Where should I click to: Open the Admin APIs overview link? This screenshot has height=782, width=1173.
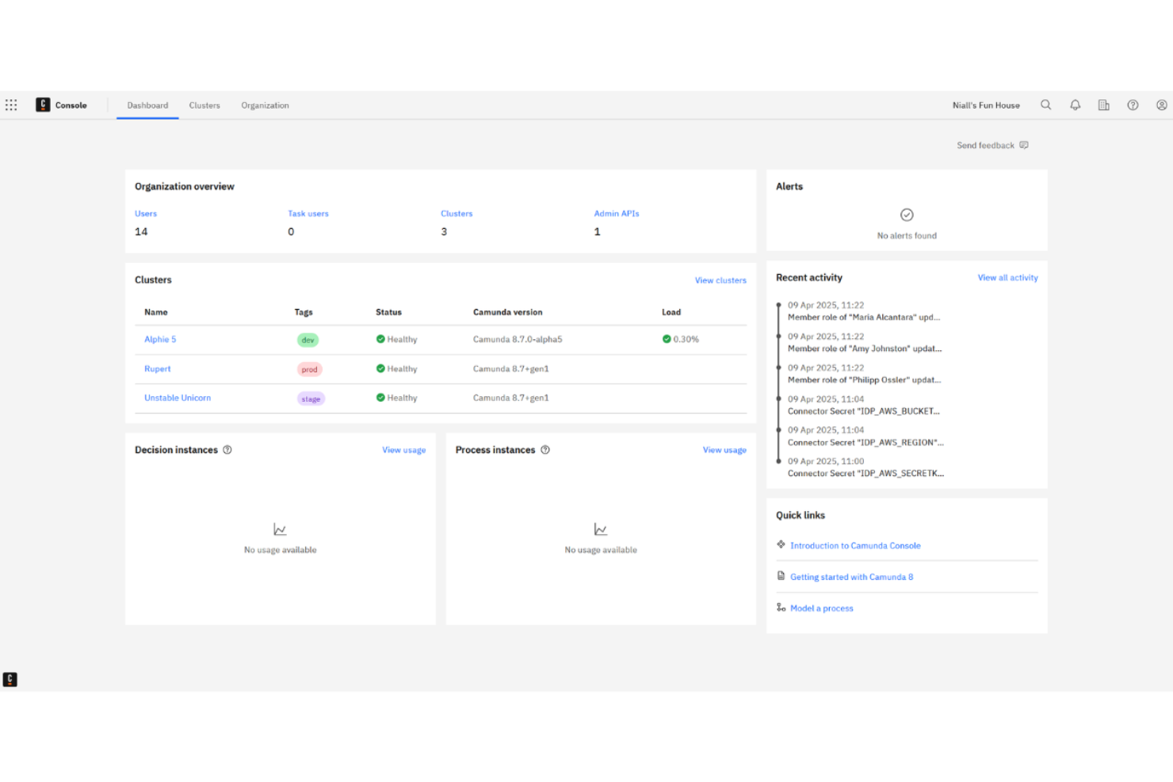tap(617, 214)
